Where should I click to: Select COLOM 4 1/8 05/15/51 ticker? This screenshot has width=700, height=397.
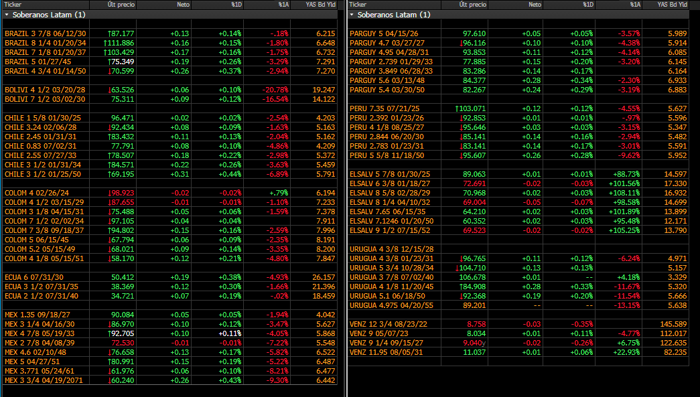tap(44, 258)
